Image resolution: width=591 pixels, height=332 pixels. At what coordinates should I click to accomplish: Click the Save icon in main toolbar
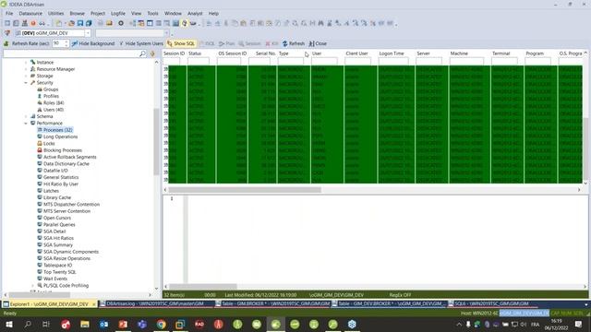(x=80, y=23)
